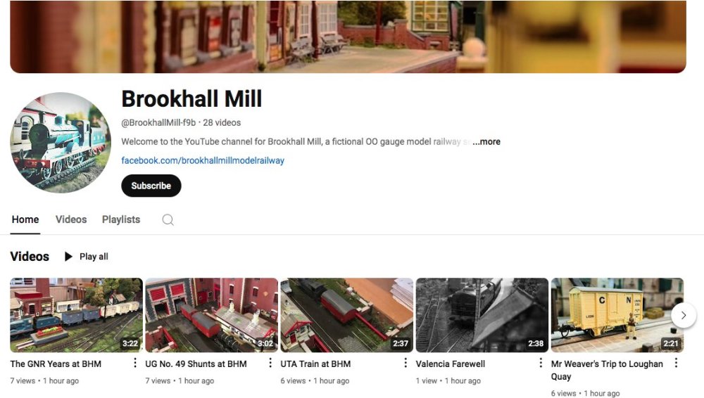The height and width of the screenshot is (398, 704).
Task: Open options menu for UTA Train at BHM
Action: [x=406, y=363]
